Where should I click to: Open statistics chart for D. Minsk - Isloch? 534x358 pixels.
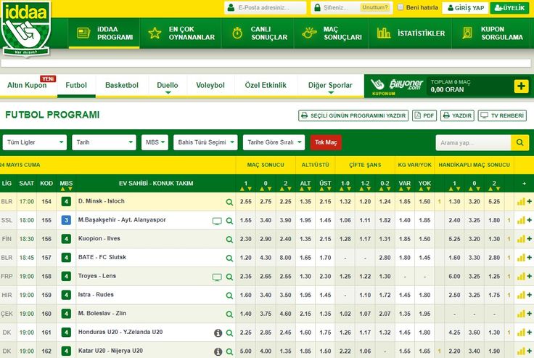tap(521, 201)
